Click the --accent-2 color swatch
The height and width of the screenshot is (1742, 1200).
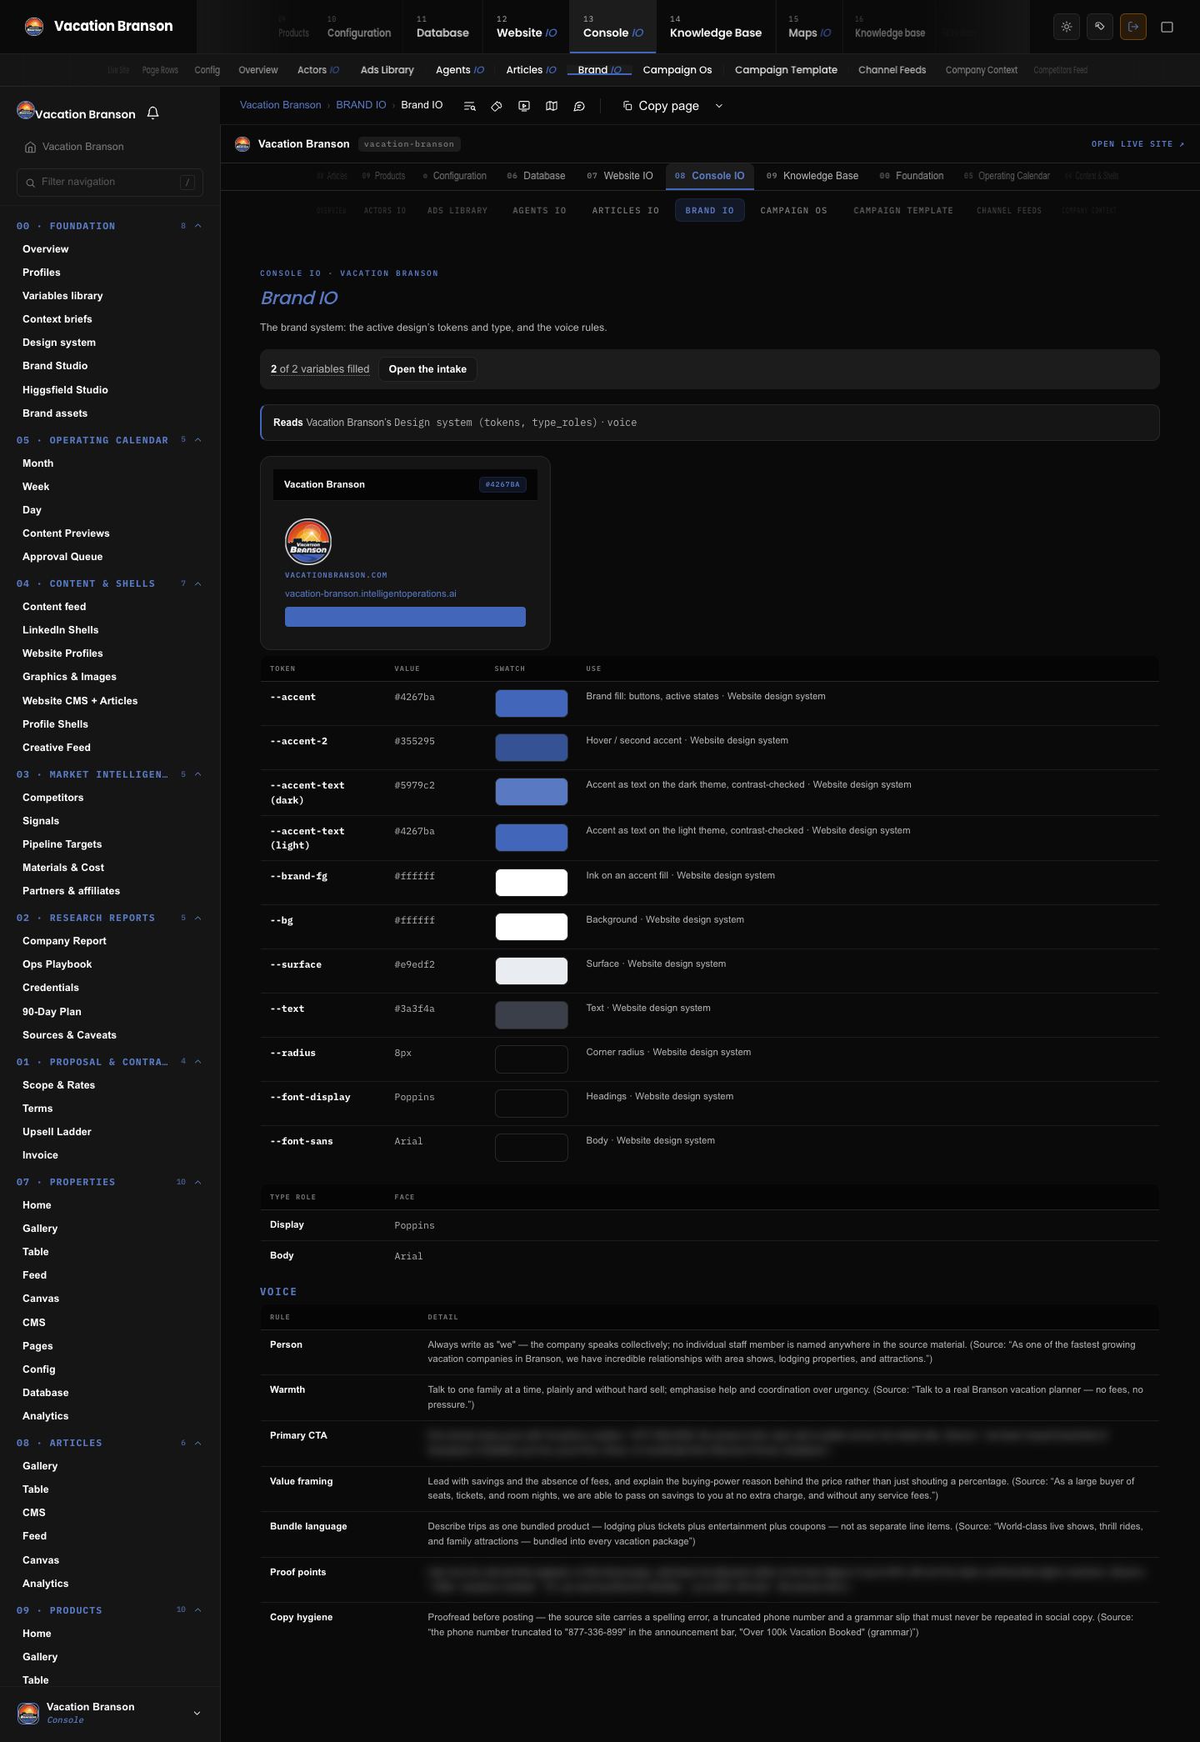pos(532,748)
